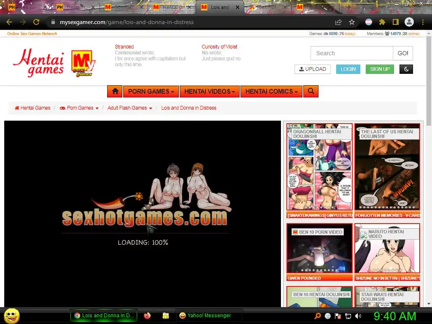Image resolution: width=432 pixels, height=324 pixels.
Task: Open the yellow folder icon on taskbar
Action: point(165,316)
